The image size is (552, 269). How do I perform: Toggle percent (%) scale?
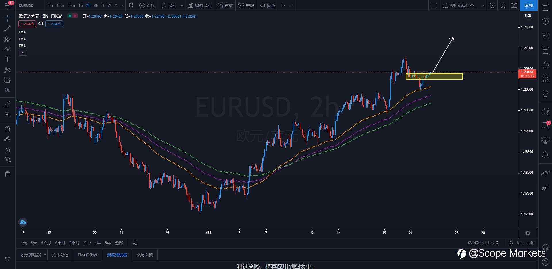coord(511,243)
